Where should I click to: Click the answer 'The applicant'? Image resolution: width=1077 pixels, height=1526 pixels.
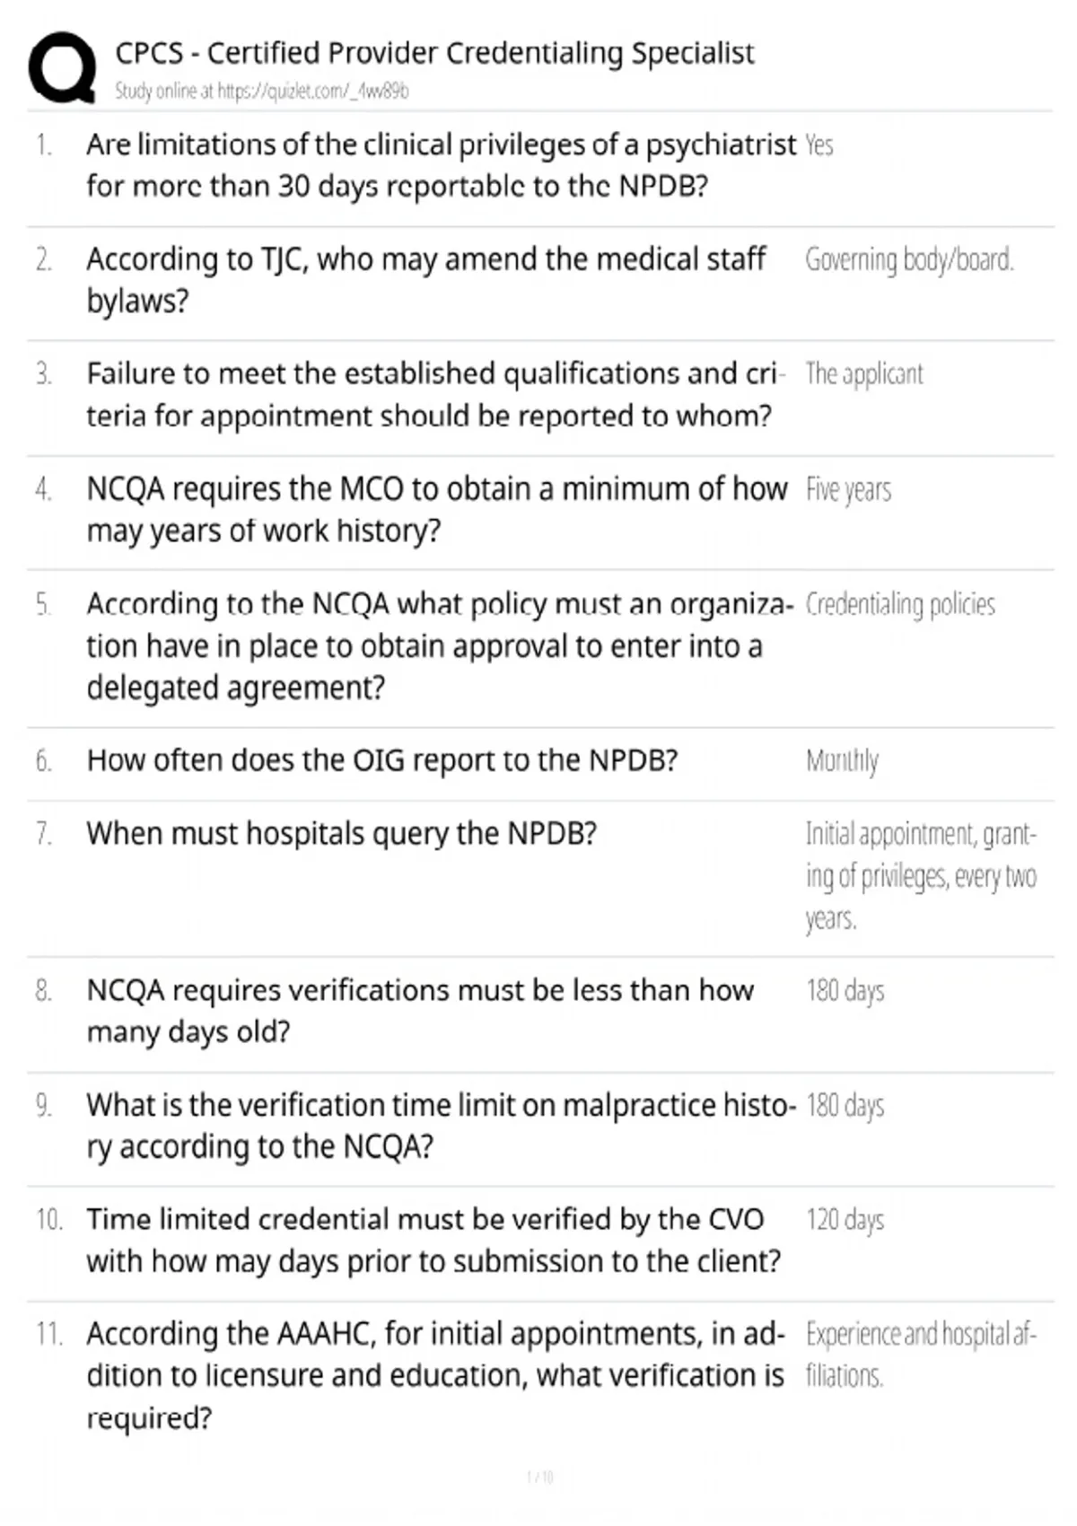(864, 373)
